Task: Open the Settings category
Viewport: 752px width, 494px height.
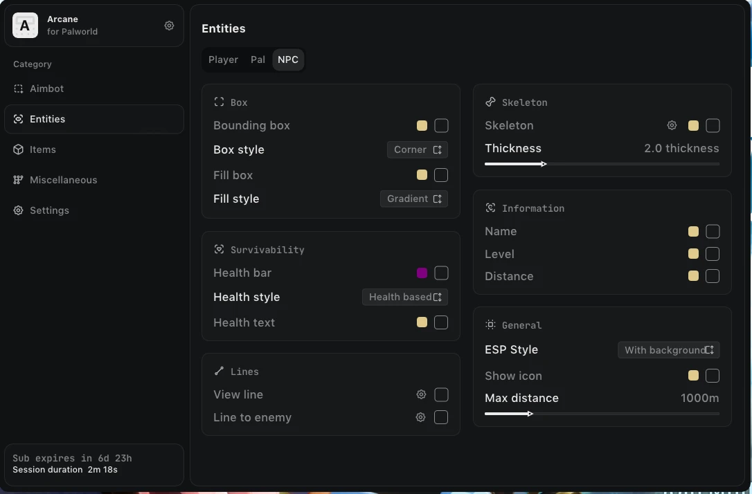Action: [x=94, y=210]
